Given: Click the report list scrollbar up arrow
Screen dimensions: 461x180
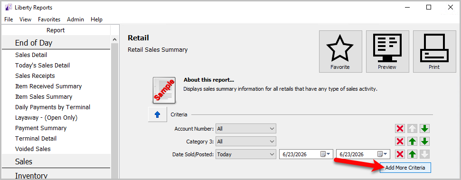Looking at the screenshot, I should [115, 39].
